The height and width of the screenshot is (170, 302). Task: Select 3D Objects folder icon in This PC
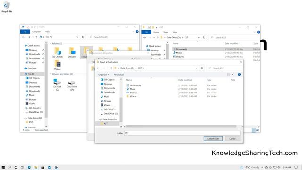coord(58,52)
